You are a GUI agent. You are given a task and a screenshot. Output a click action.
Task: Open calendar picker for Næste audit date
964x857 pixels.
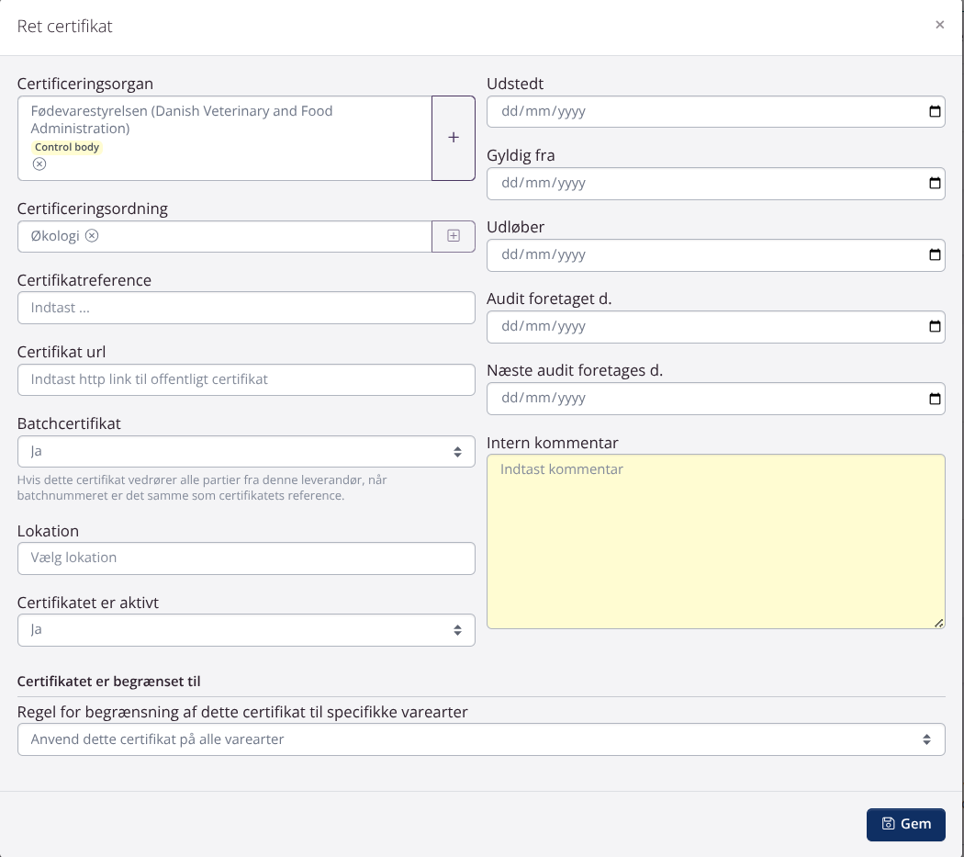(x=935, y=399)
